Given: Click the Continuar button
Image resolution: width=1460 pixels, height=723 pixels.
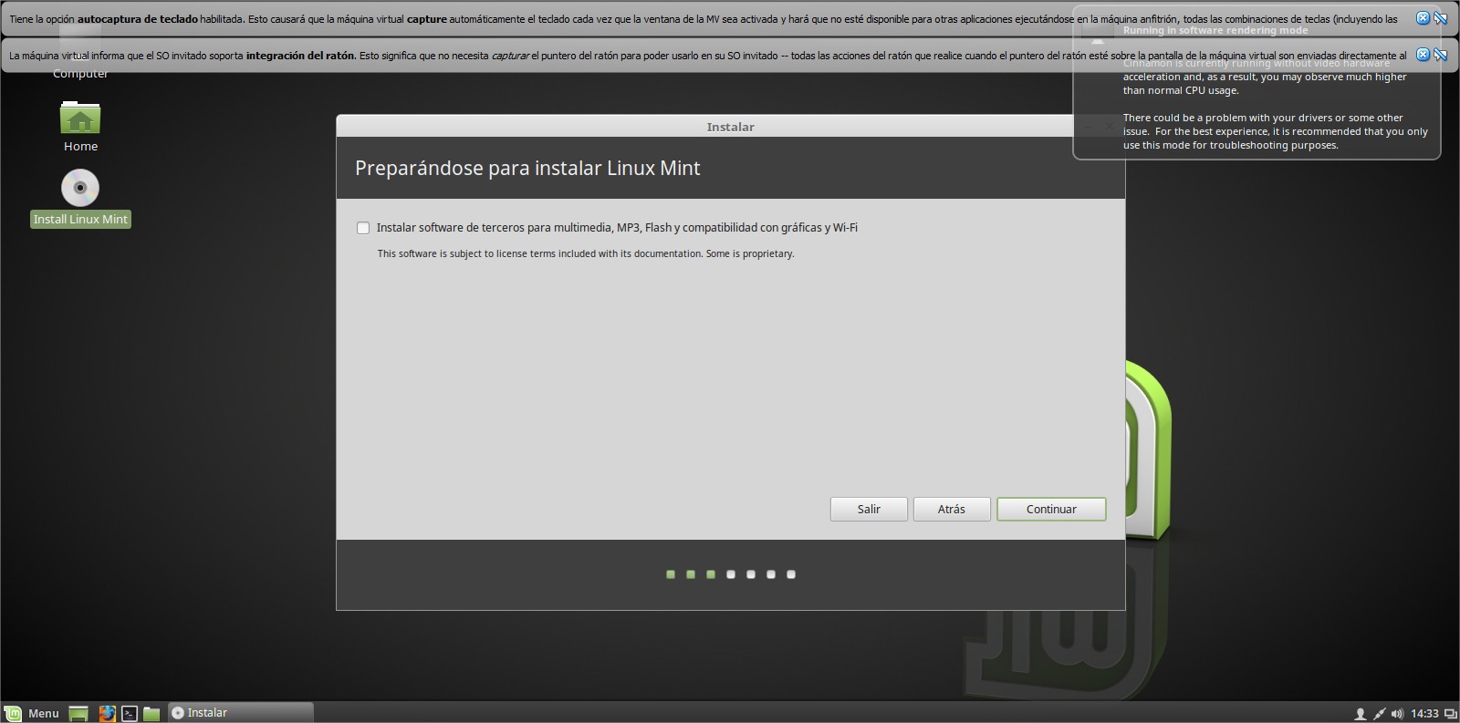Looking at the screenshot, I should [x=1051, y=509].
